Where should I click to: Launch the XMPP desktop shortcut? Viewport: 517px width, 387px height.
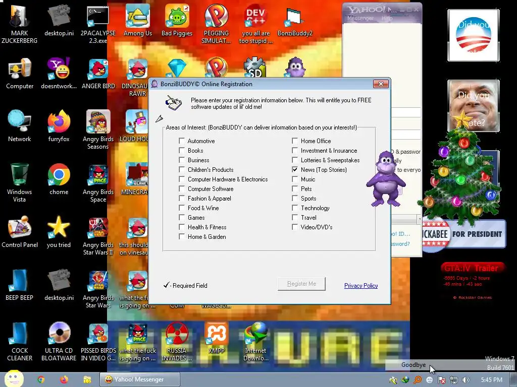pyautogui.click(x=216, y=338)
